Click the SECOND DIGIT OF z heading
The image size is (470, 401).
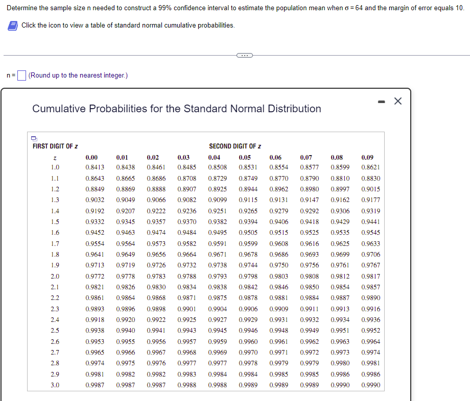tap(235, 146)
